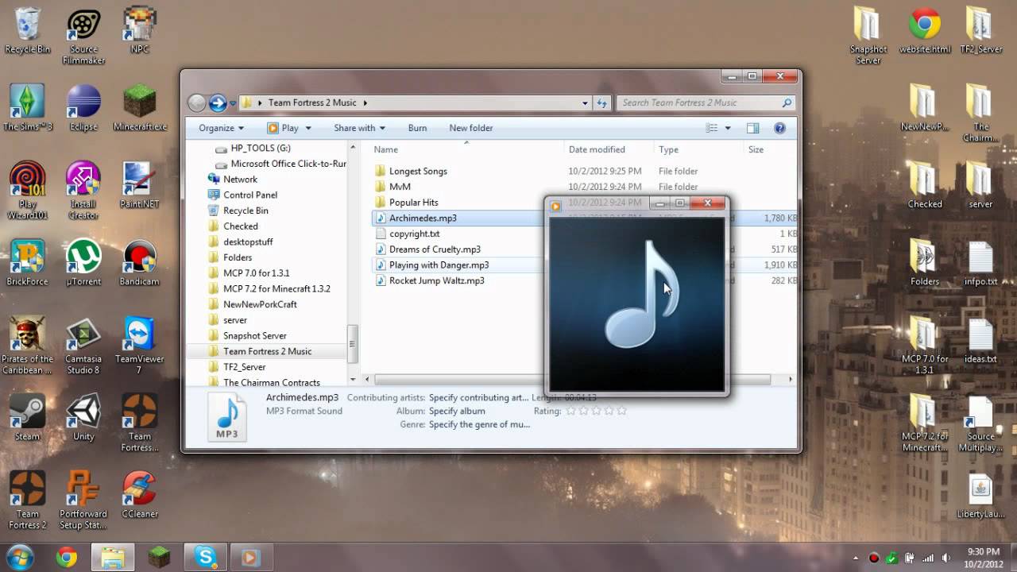The width and height of the screenshot is (1017, 572).
Task: Select the MvM folder
Action: tap(400, 187)
